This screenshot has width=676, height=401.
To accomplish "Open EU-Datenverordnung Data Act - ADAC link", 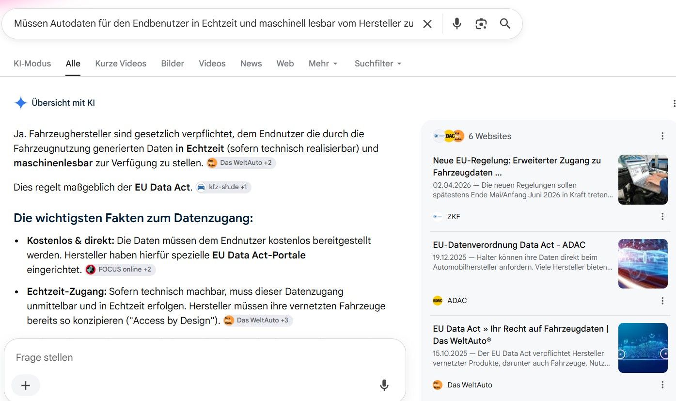I will click(x=509, y=245).
